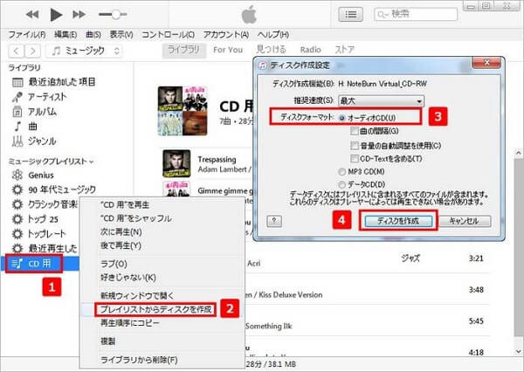Select 最近追加した項目 in the sidebar

pyautogui.click(x=53, y=82)
